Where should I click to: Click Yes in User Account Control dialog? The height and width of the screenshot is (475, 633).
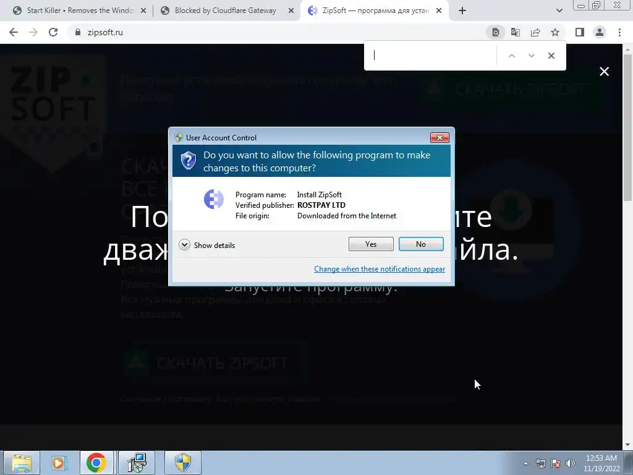371,244
